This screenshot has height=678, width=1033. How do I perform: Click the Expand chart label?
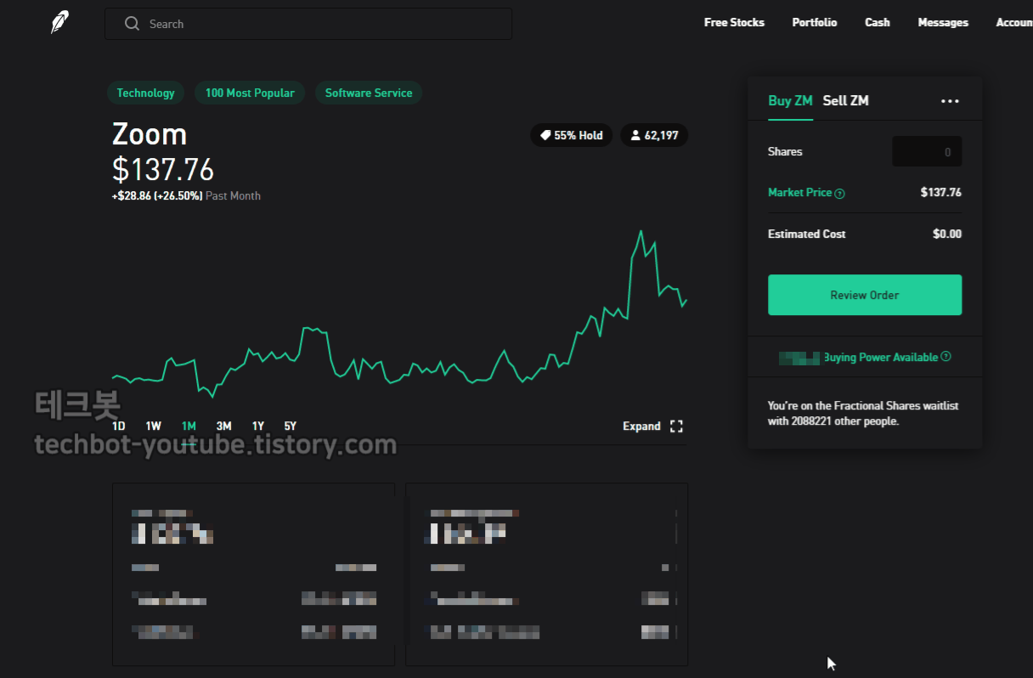pyautogui.click(x=641, y=427)
